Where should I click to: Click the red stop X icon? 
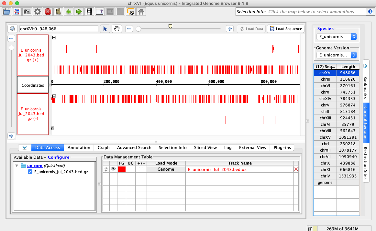coord(48,12)
